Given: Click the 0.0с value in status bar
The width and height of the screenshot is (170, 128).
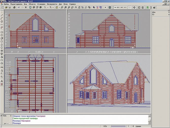Looking at the screenshot, I should click(x=105, y=126).
